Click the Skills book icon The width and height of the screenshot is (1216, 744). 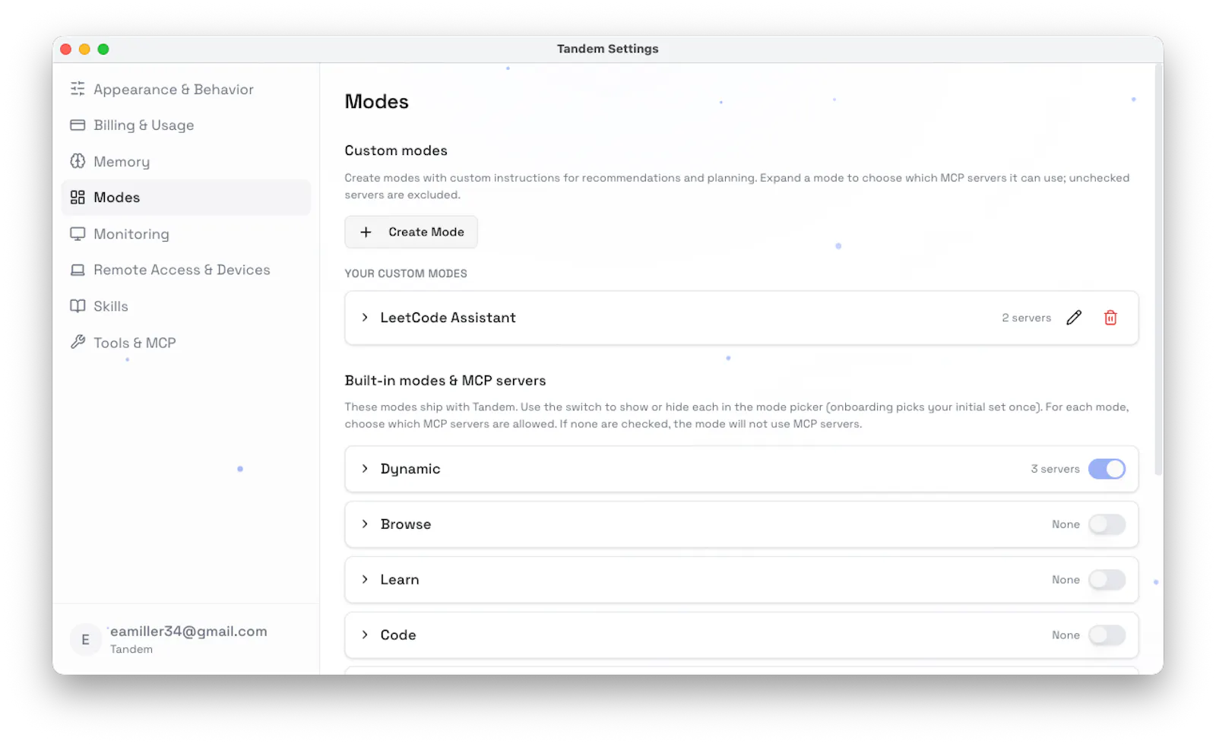[78, 306]
